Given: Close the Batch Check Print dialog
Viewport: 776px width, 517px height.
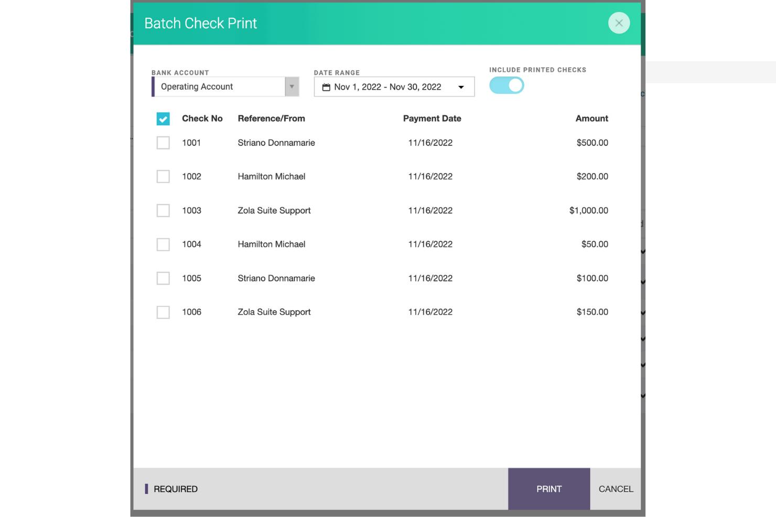Looking at the screenshot, I should (619, 23).
